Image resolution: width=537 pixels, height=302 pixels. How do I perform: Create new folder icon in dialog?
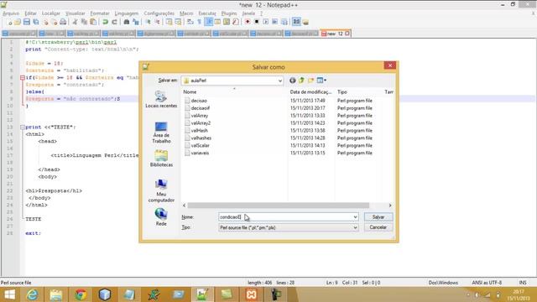point(310,81)
